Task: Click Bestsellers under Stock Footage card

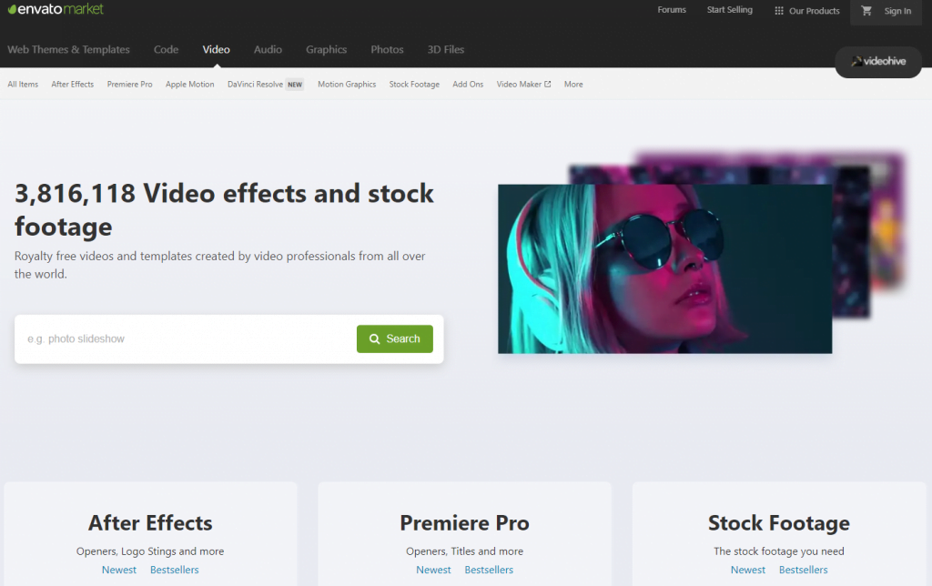Action: (803, 570)
